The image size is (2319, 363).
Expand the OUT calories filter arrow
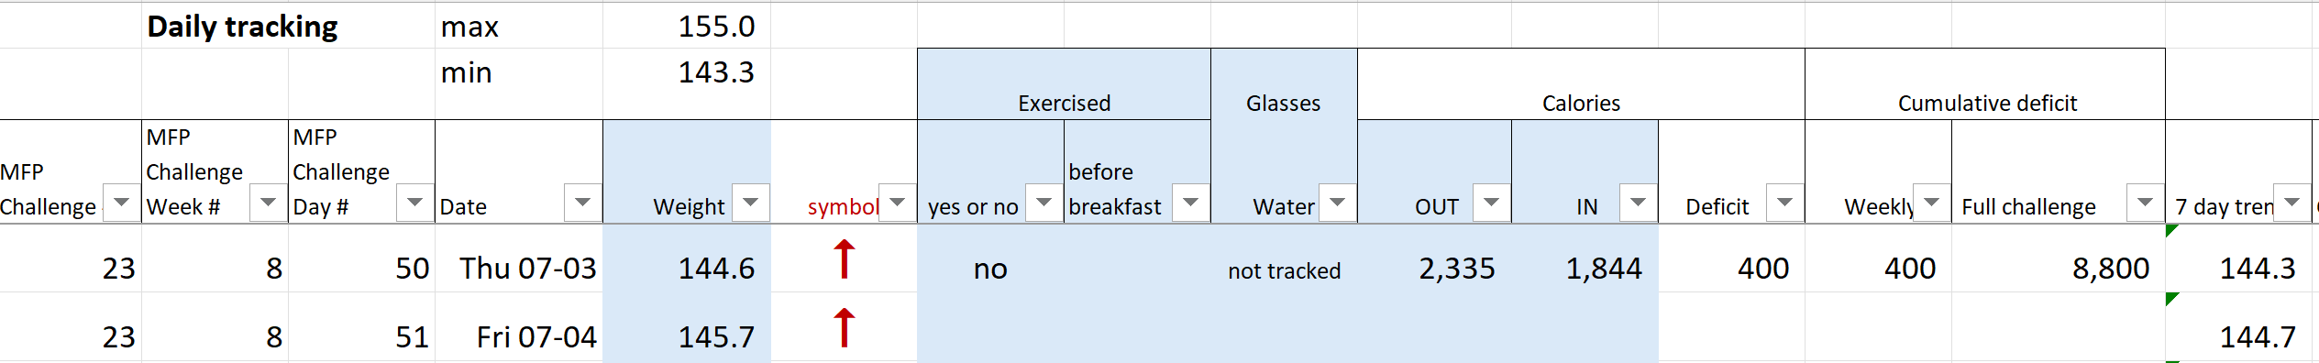[x=1491, y=203]
